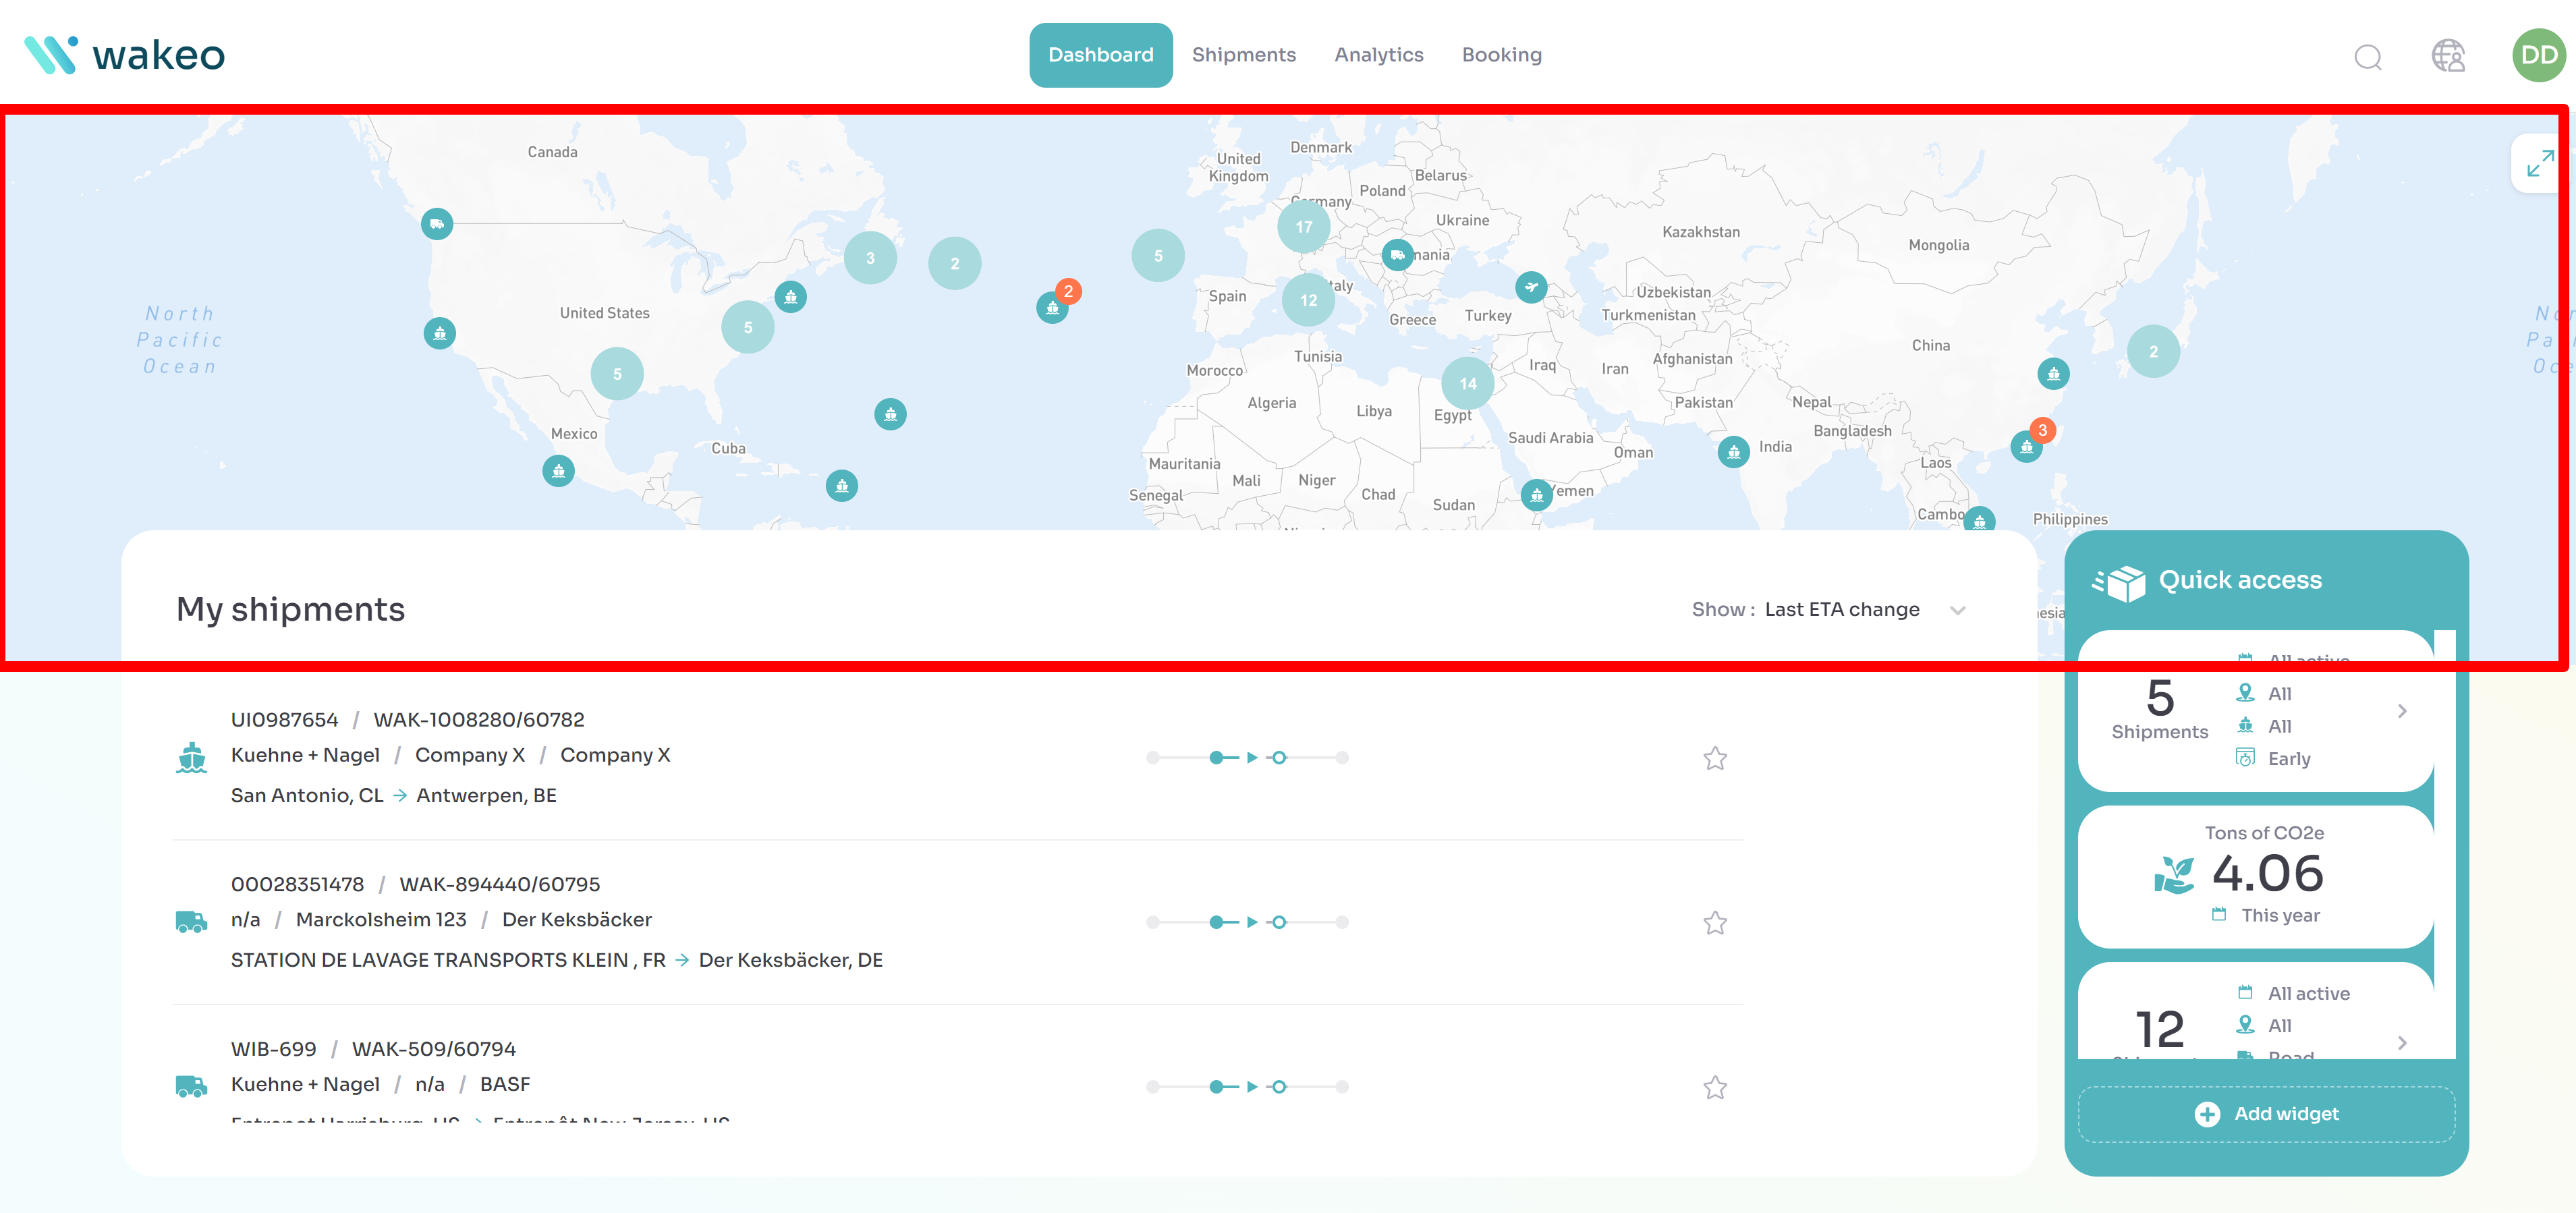Screen dimensions: 2576x1213
Task: Toggle favorite star for WIB-699 shipment
Action: tap(1715, 1088)
